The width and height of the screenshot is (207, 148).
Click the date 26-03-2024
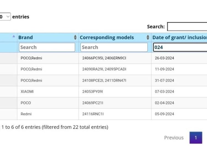164,58
